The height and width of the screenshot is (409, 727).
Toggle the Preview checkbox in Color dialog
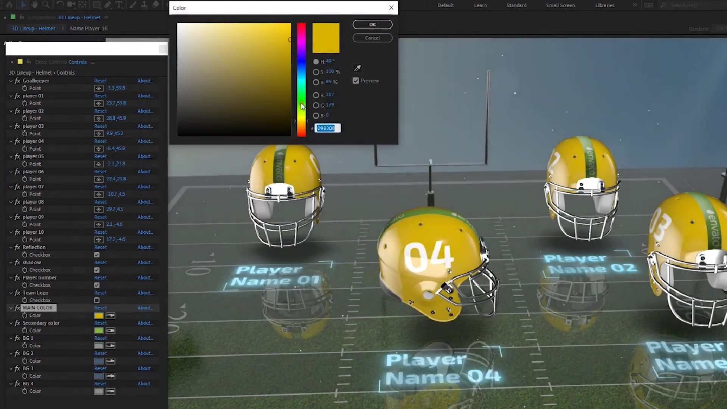click(x=356, y=81)
